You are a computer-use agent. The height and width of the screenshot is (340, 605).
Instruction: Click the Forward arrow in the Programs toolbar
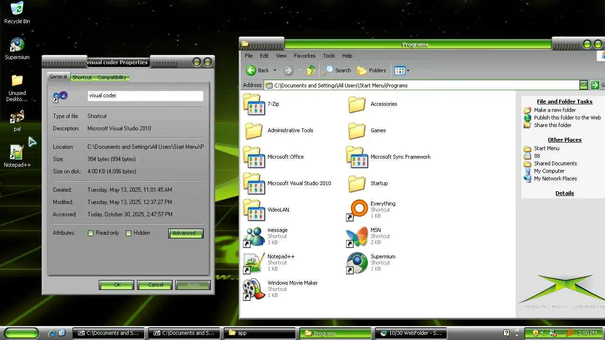288,70
